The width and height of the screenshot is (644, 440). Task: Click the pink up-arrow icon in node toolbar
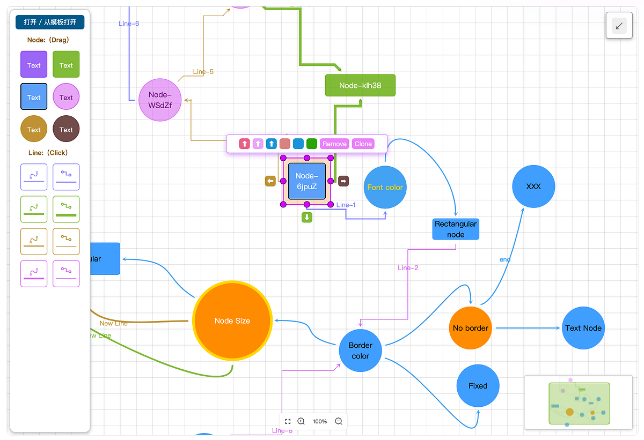point(258,144)
